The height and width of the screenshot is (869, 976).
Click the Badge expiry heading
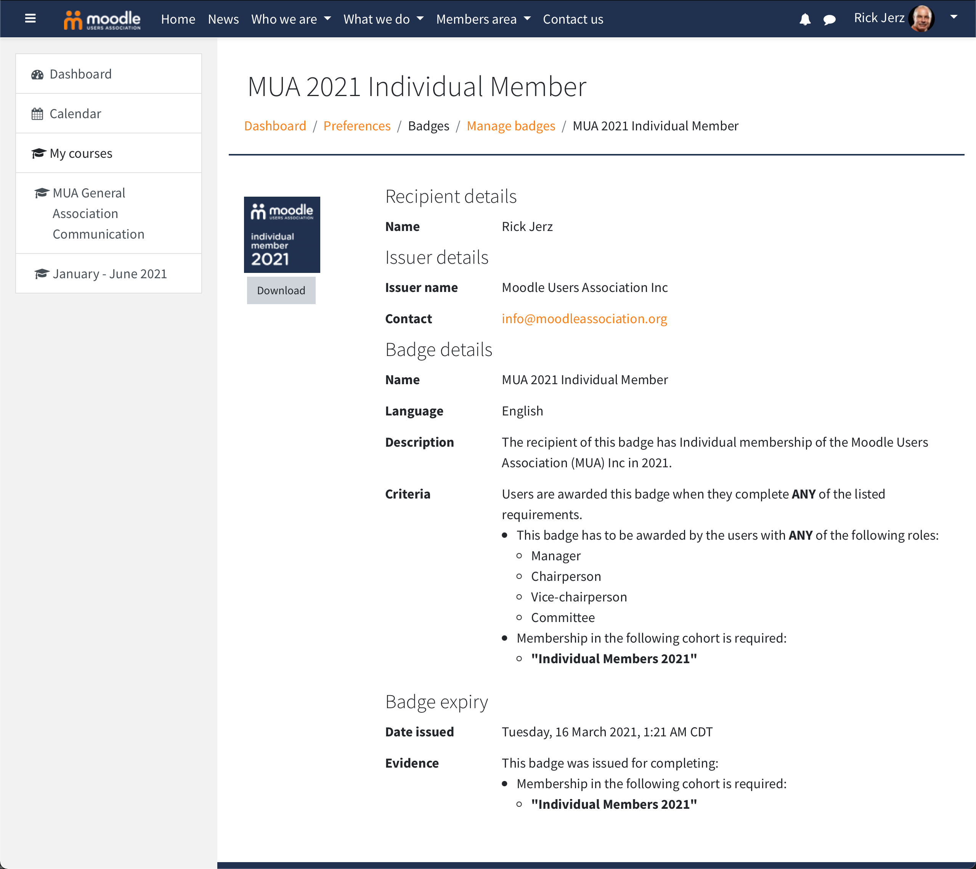tap(437, 702)
